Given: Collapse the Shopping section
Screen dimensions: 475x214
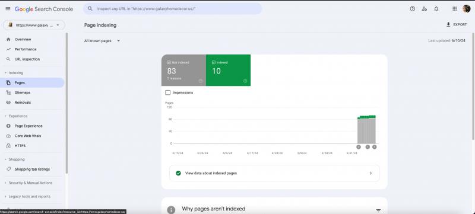Looking at the screenshot, I should [5, 159].
